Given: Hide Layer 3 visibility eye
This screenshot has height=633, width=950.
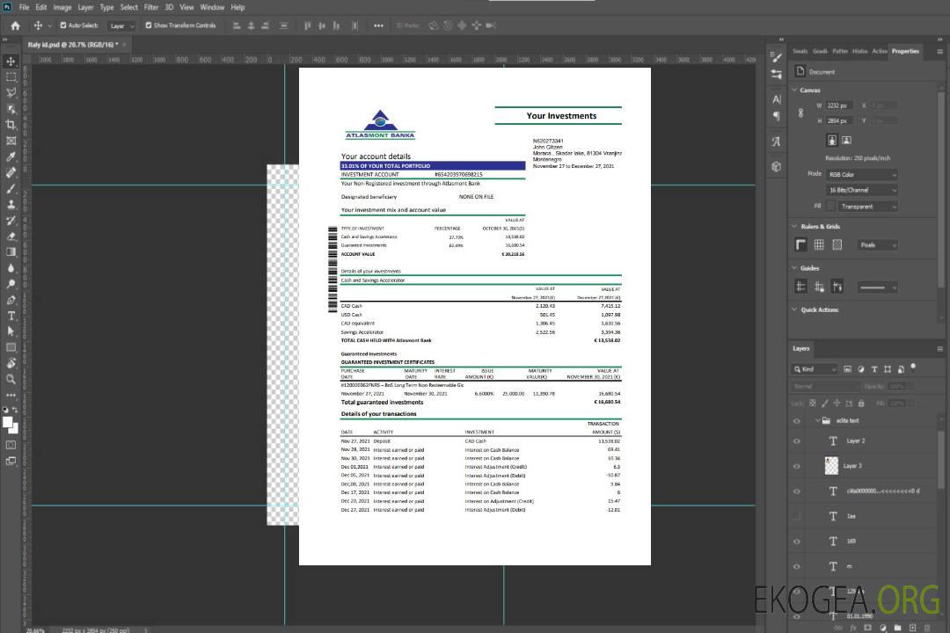Looking at the screenshot, I should tap(797, 466).
